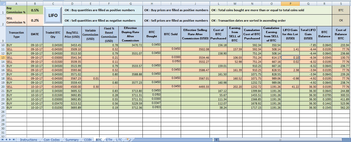
Task: Select the selected cell showing 0.10
Action: click(290, 58)
